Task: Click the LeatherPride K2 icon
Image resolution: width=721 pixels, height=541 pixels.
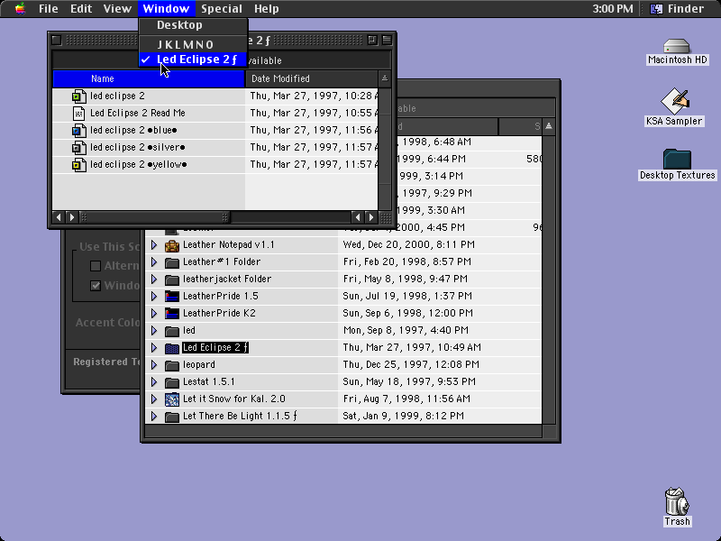Action: tap(172, 313)
